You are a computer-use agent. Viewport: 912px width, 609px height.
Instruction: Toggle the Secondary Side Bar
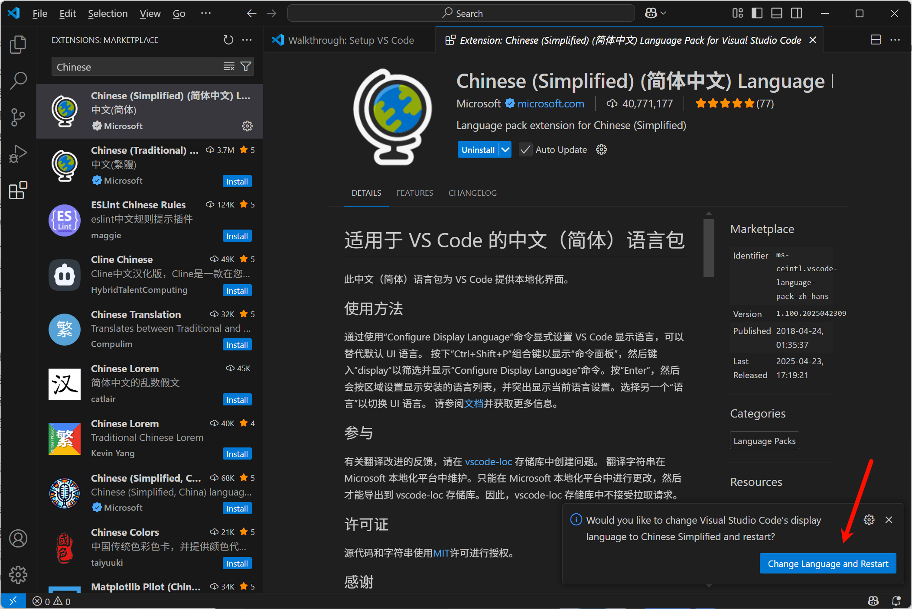point(796,13)
